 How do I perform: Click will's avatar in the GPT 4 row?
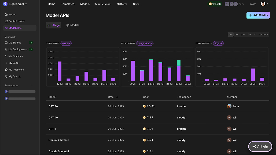pyautogui.click(x=229, y=129)
